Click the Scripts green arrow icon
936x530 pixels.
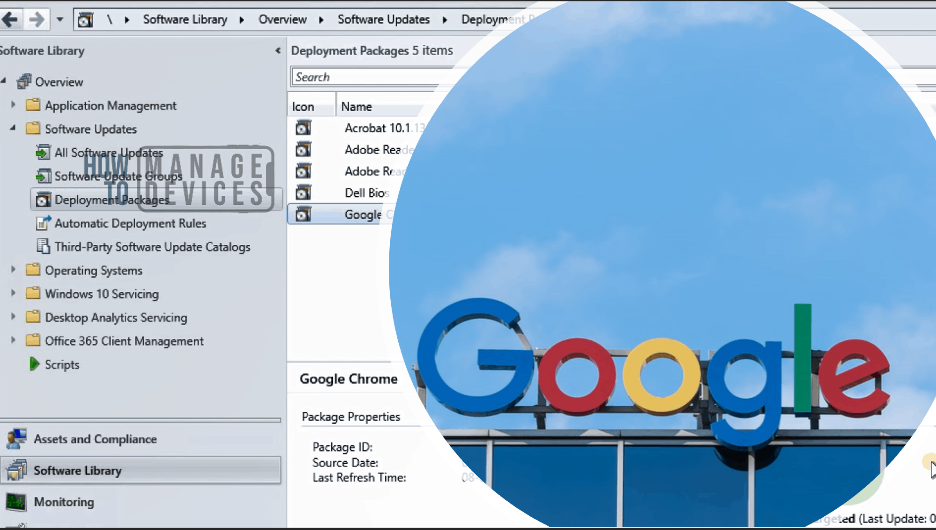tap(34, 364)
